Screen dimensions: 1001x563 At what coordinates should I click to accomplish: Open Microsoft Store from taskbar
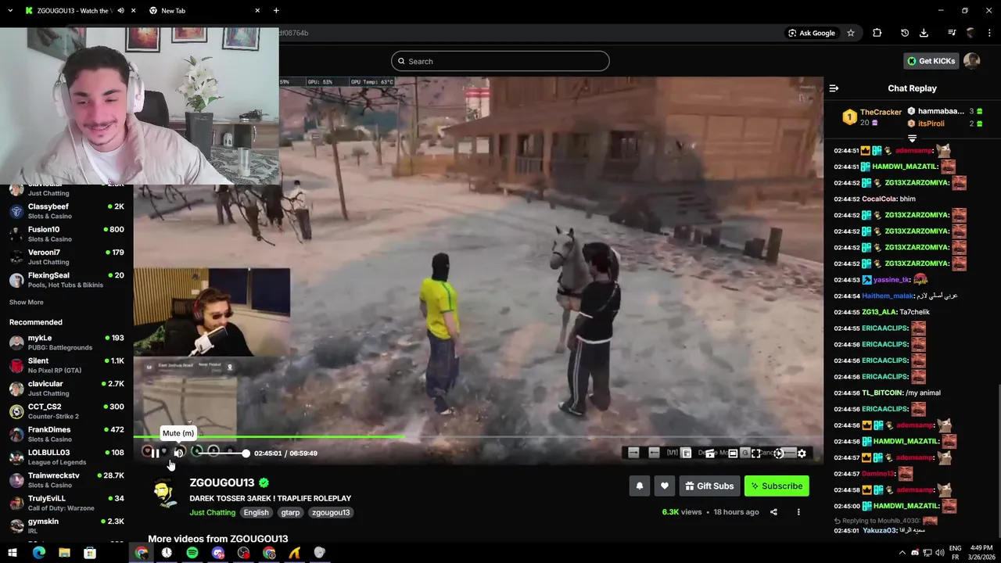(x=90, y=553)
